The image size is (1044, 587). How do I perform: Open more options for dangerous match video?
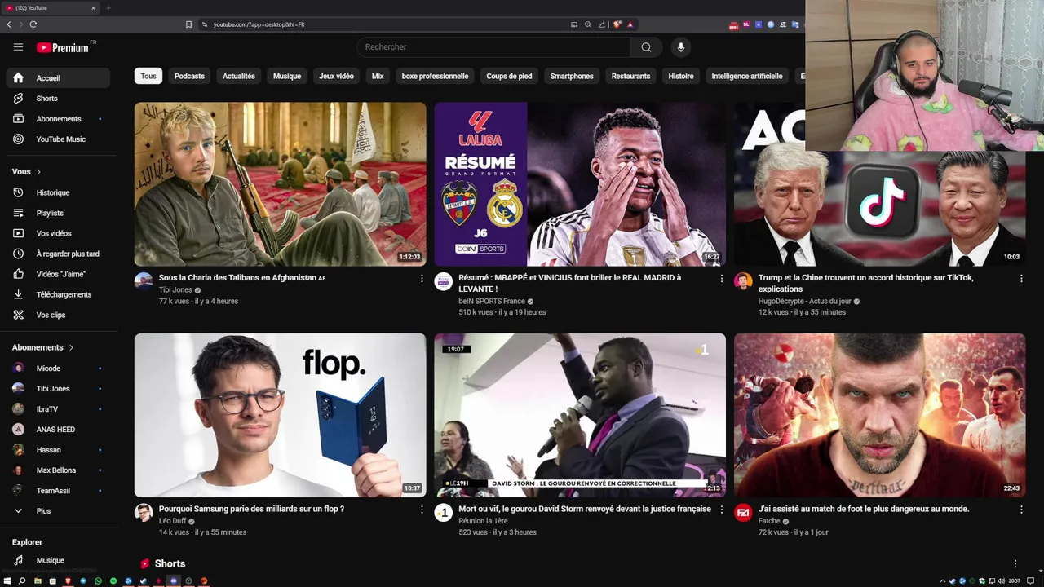pos(1021,510)
